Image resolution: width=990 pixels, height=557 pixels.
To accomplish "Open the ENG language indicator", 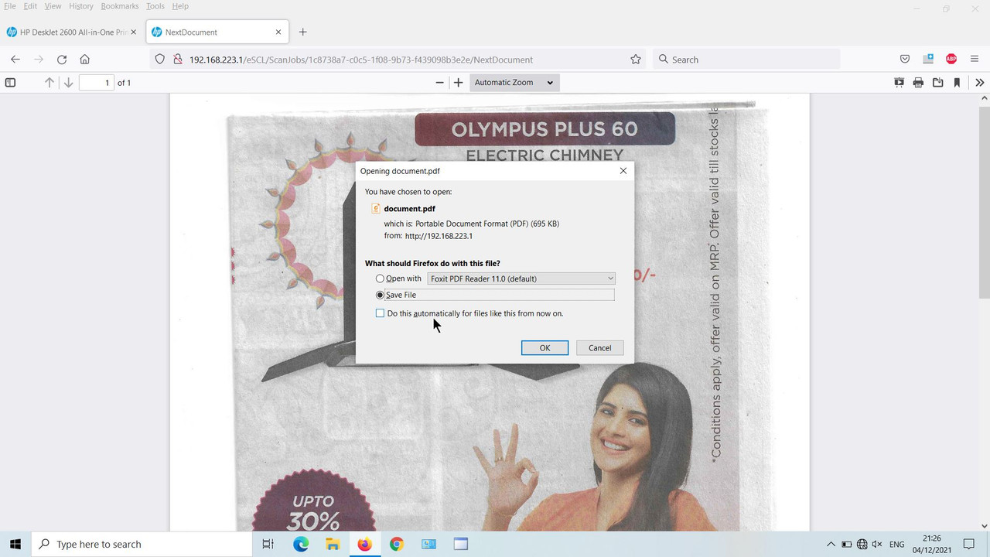I will point(897,545).
